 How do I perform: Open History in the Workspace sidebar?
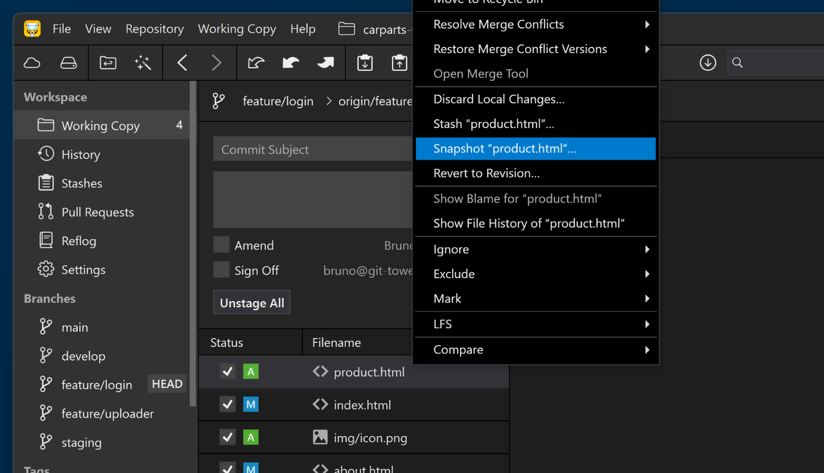pos(81,155)
